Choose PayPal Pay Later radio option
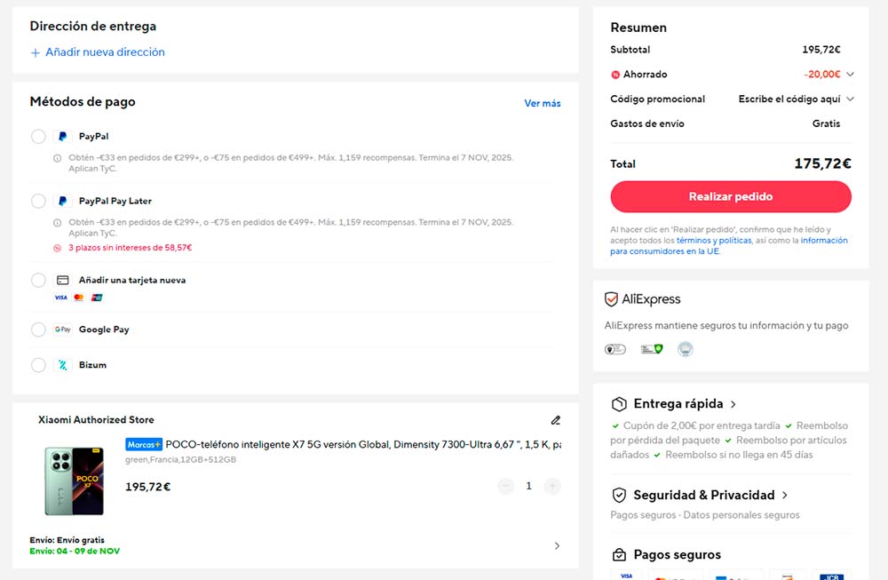888x580 pixels. (38, 201)
